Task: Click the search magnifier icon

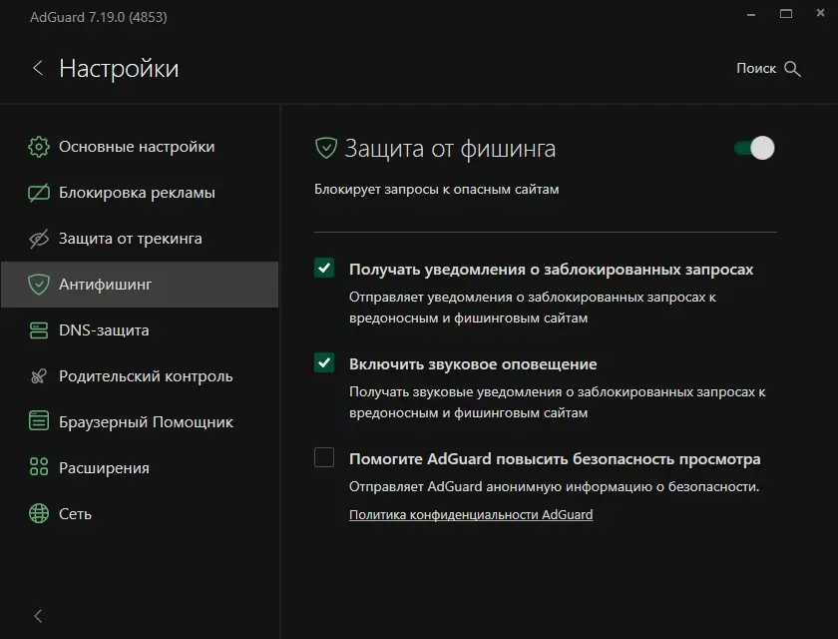Action: (793, 69)
